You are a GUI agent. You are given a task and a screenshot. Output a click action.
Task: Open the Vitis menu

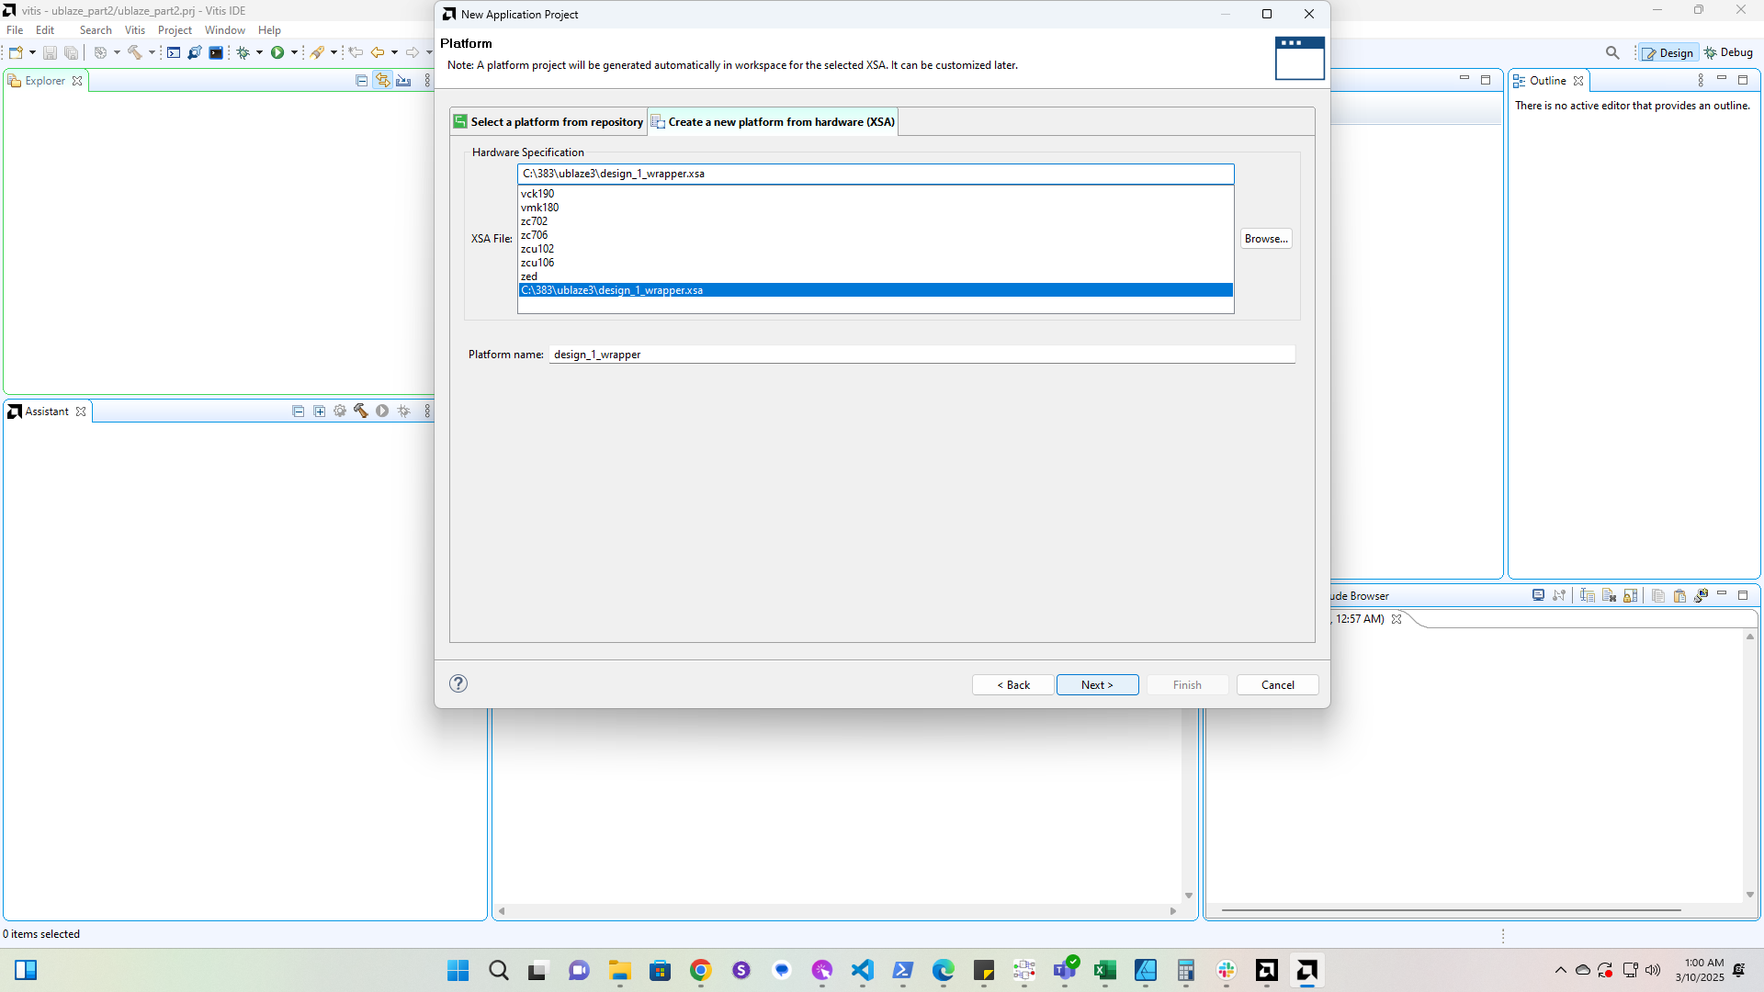tap(134, 30)
